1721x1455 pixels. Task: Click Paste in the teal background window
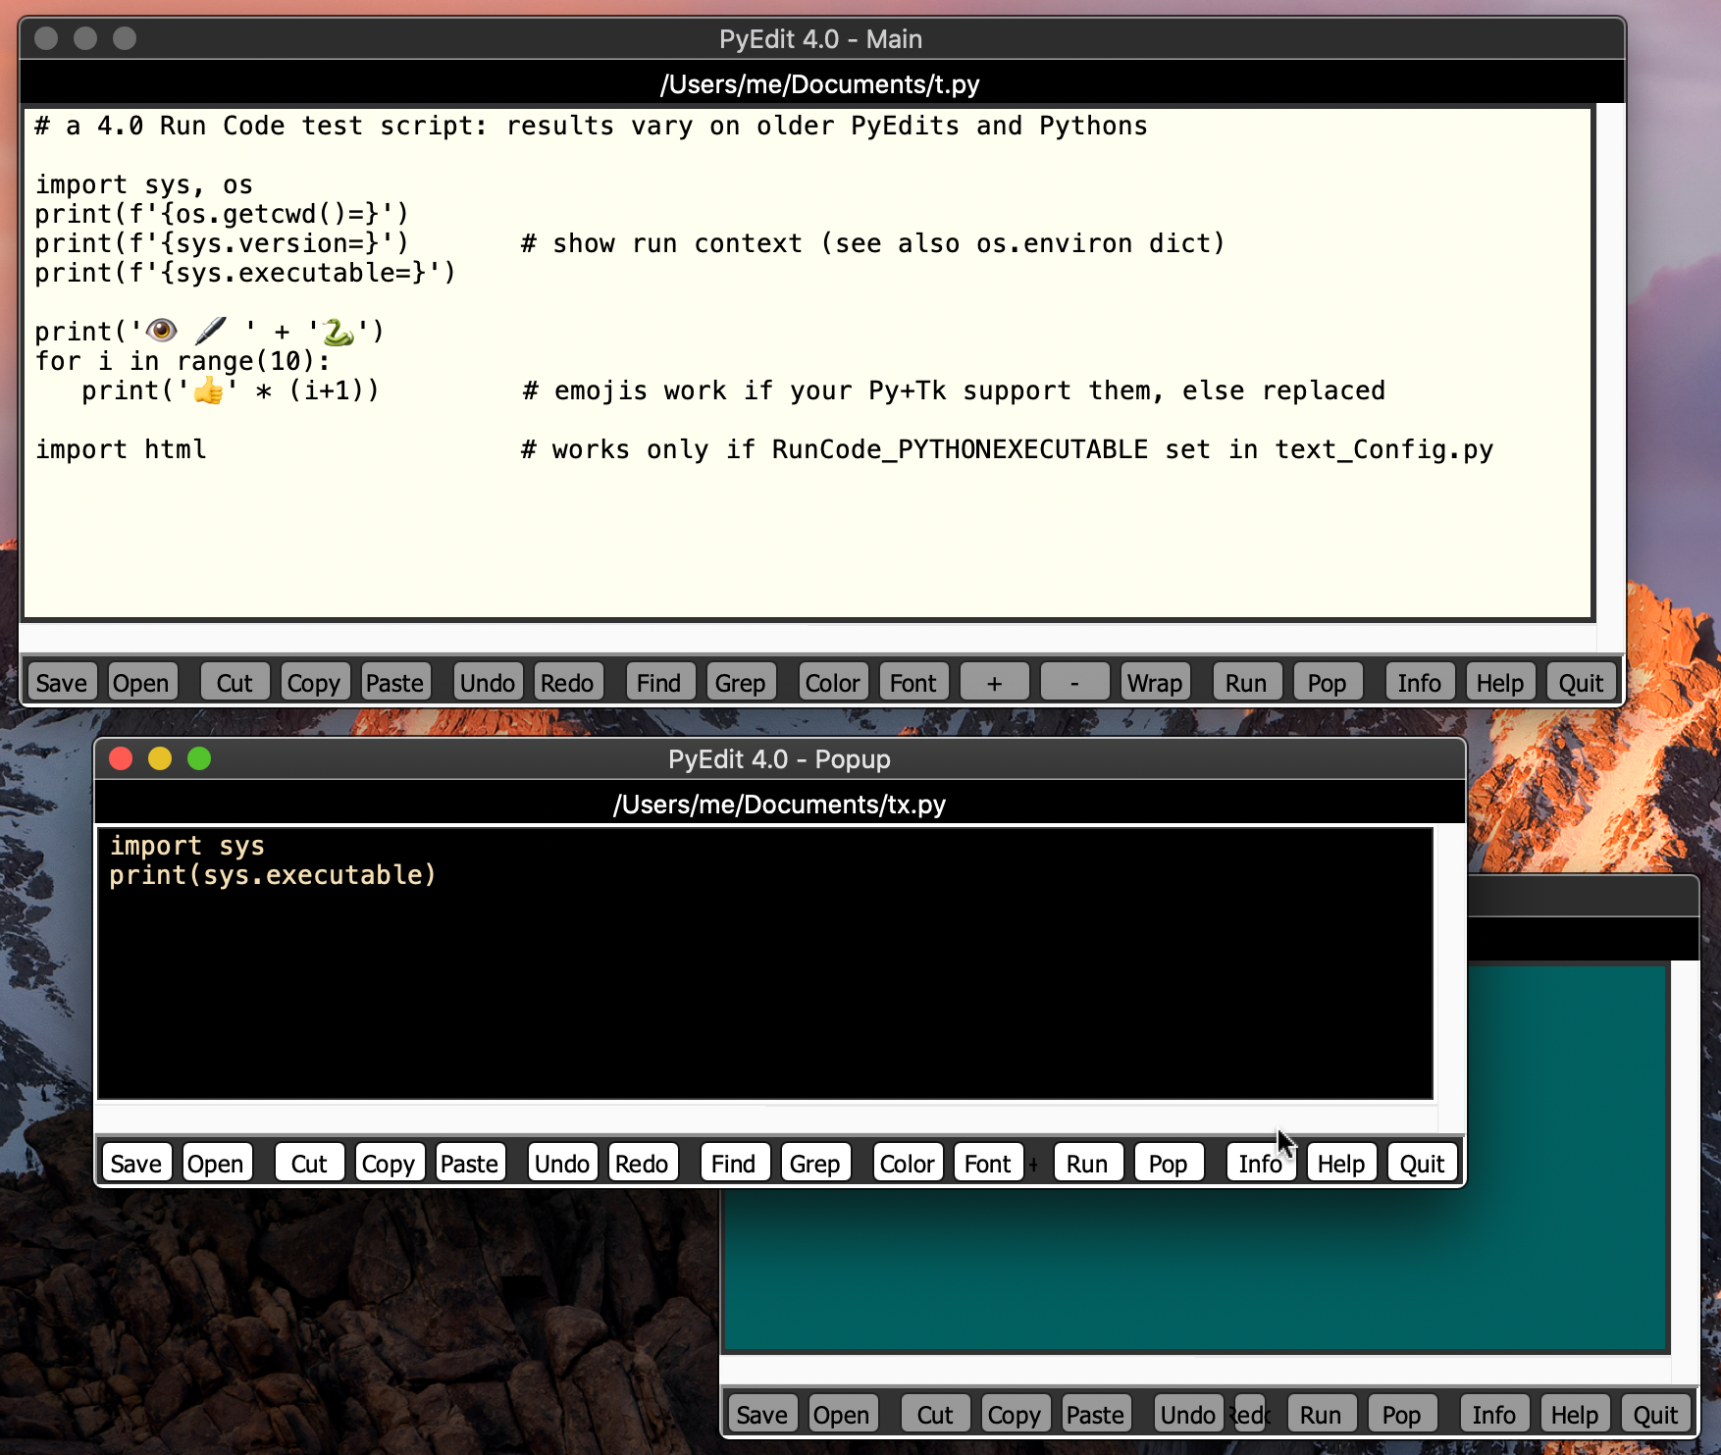point(1095,1414)
